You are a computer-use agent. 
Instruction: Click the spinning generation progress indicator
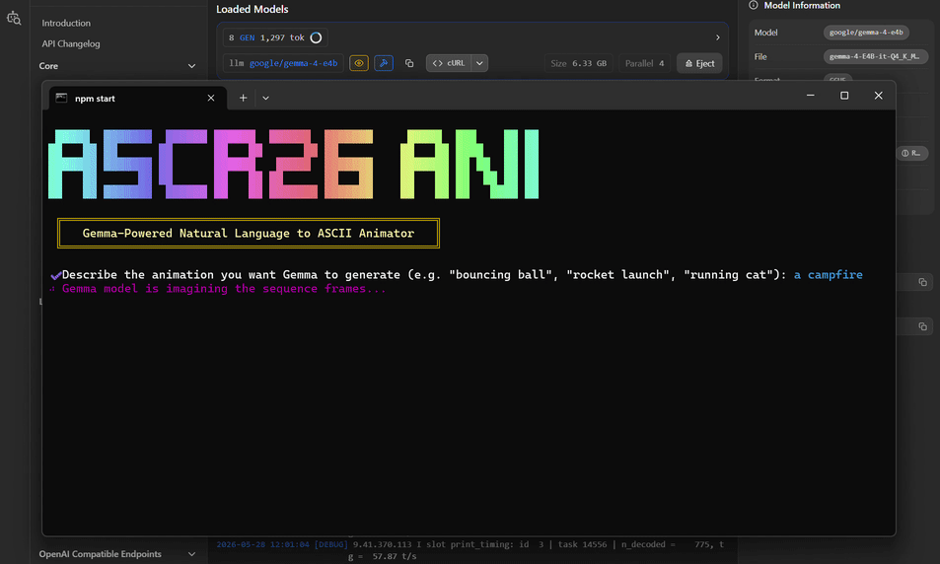pyautogui.click(x=316, y=37)
